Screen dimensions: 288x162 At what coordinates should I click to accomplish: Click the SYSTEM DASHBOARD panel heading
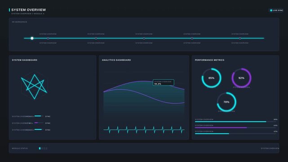pyautogui.click(x=25, y=60)
